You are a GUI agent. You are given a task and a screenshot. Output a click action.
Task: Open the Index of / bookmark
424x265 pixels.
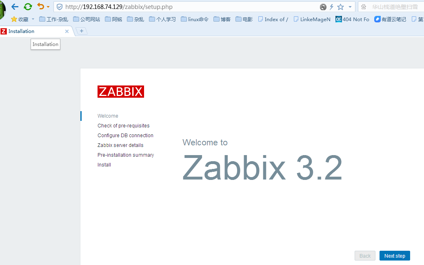point(273,20)
